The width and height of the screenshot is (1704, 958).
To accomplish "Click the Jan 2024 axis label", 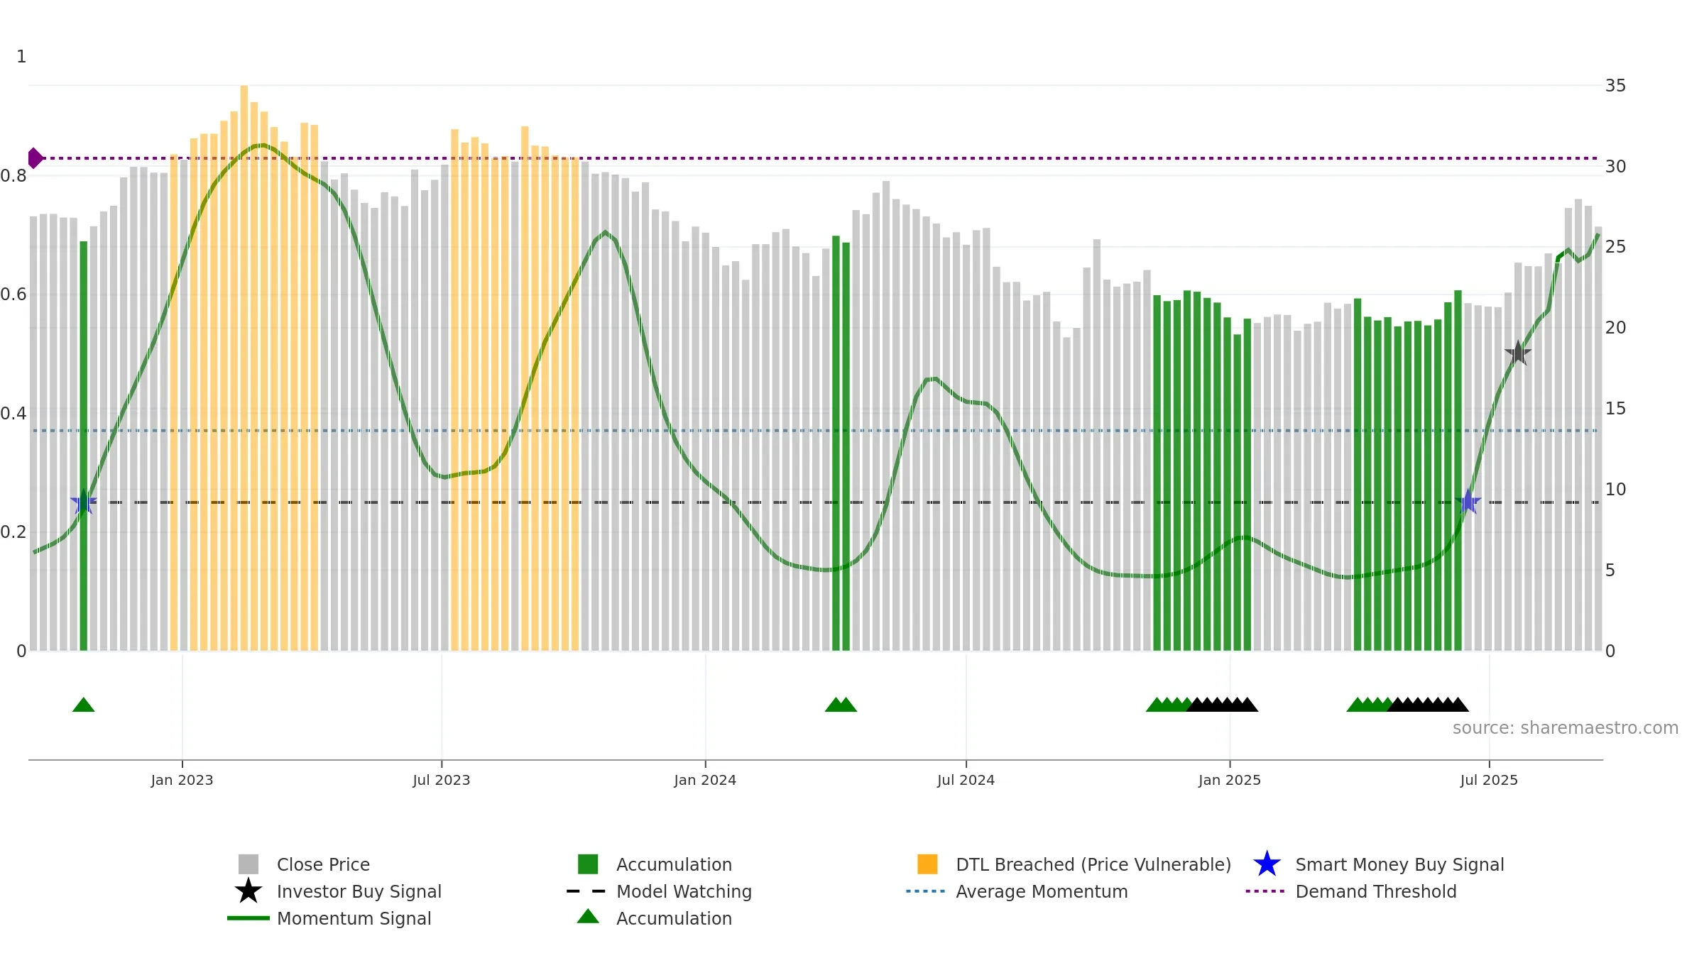I will click(705, 781).
